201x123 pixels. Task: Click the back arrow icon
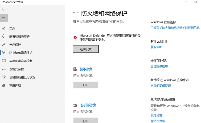click(x=3, y=9)
